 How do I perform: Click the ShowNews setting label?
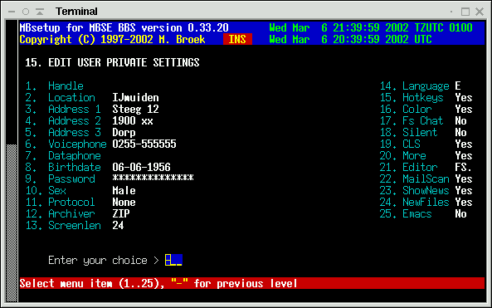(x=426, y=190)
